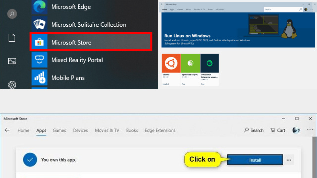317x178 pixels.
Task: Open Movies & TV tab in Linux banner window
Action: pyautogui.click(x=199, y=9)
